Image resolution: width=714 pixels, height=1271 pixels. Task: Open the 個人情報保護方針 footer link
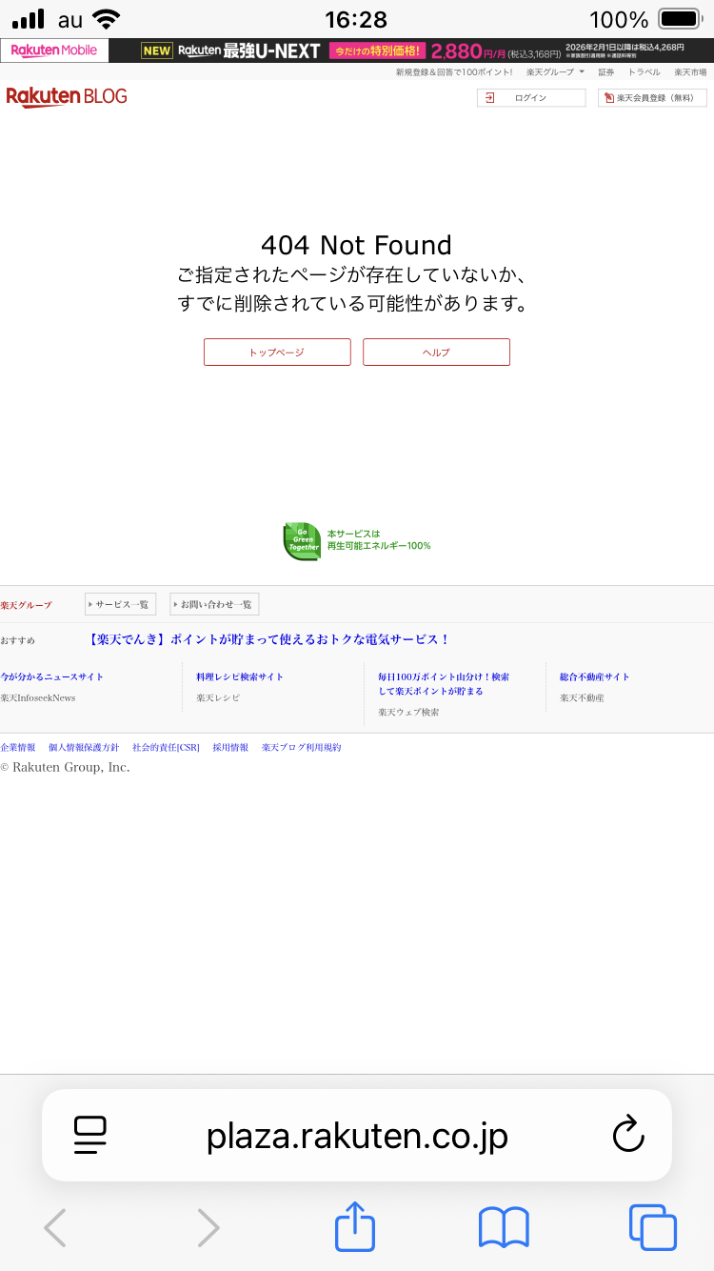(x=84, y=748)
